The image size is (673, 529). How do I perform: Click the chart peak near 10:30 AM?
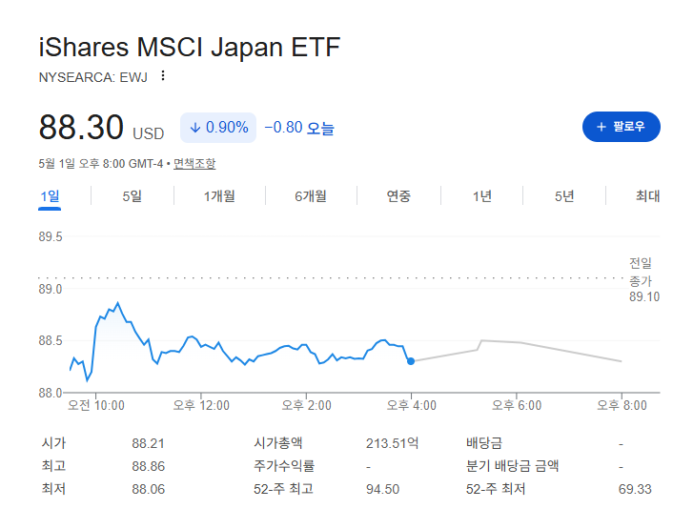coord(117,303)
